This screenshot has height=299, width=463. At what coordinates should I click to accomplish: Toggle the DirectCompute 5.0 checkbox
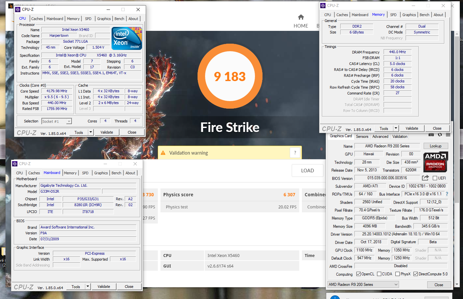[415, 274]
